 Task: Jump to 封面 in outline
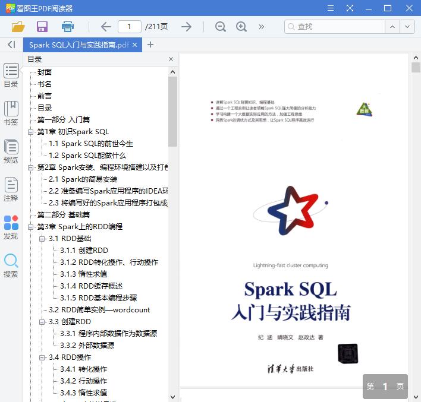pyautogui.click(x=45, y=72)
